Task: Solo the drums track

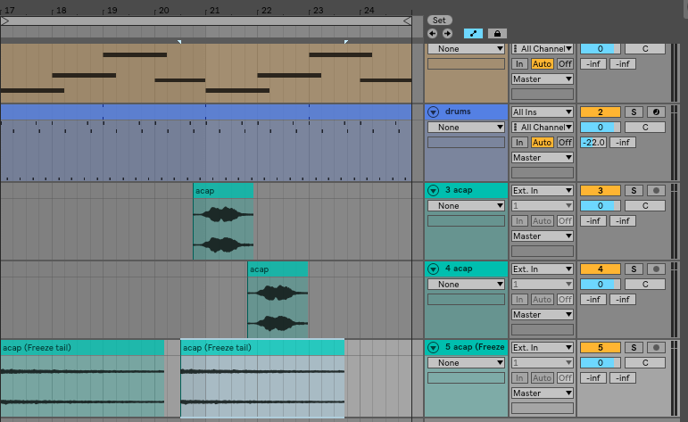Action: (x=633, y=112)
